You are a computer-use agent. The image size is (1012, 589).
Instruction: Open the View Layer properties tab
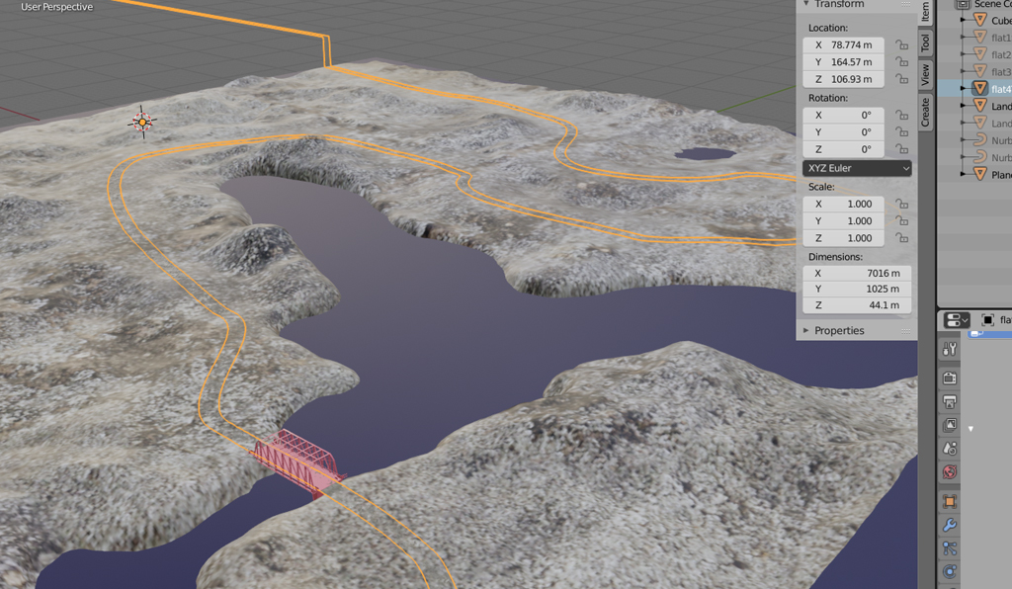[950, 425]
